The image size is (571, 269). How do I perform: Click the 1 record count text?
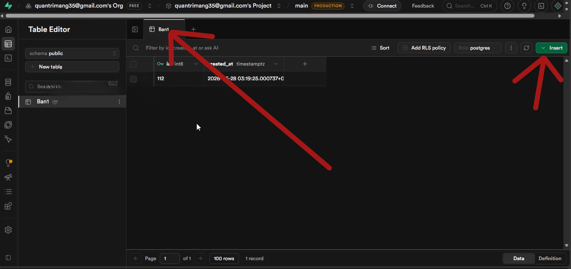(254, 259)
